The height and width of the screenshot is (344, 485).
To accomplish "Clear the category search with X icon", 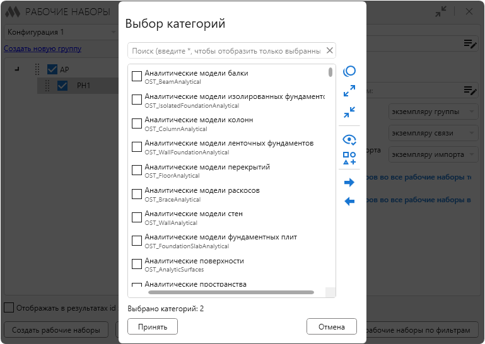I will (329, 50).
